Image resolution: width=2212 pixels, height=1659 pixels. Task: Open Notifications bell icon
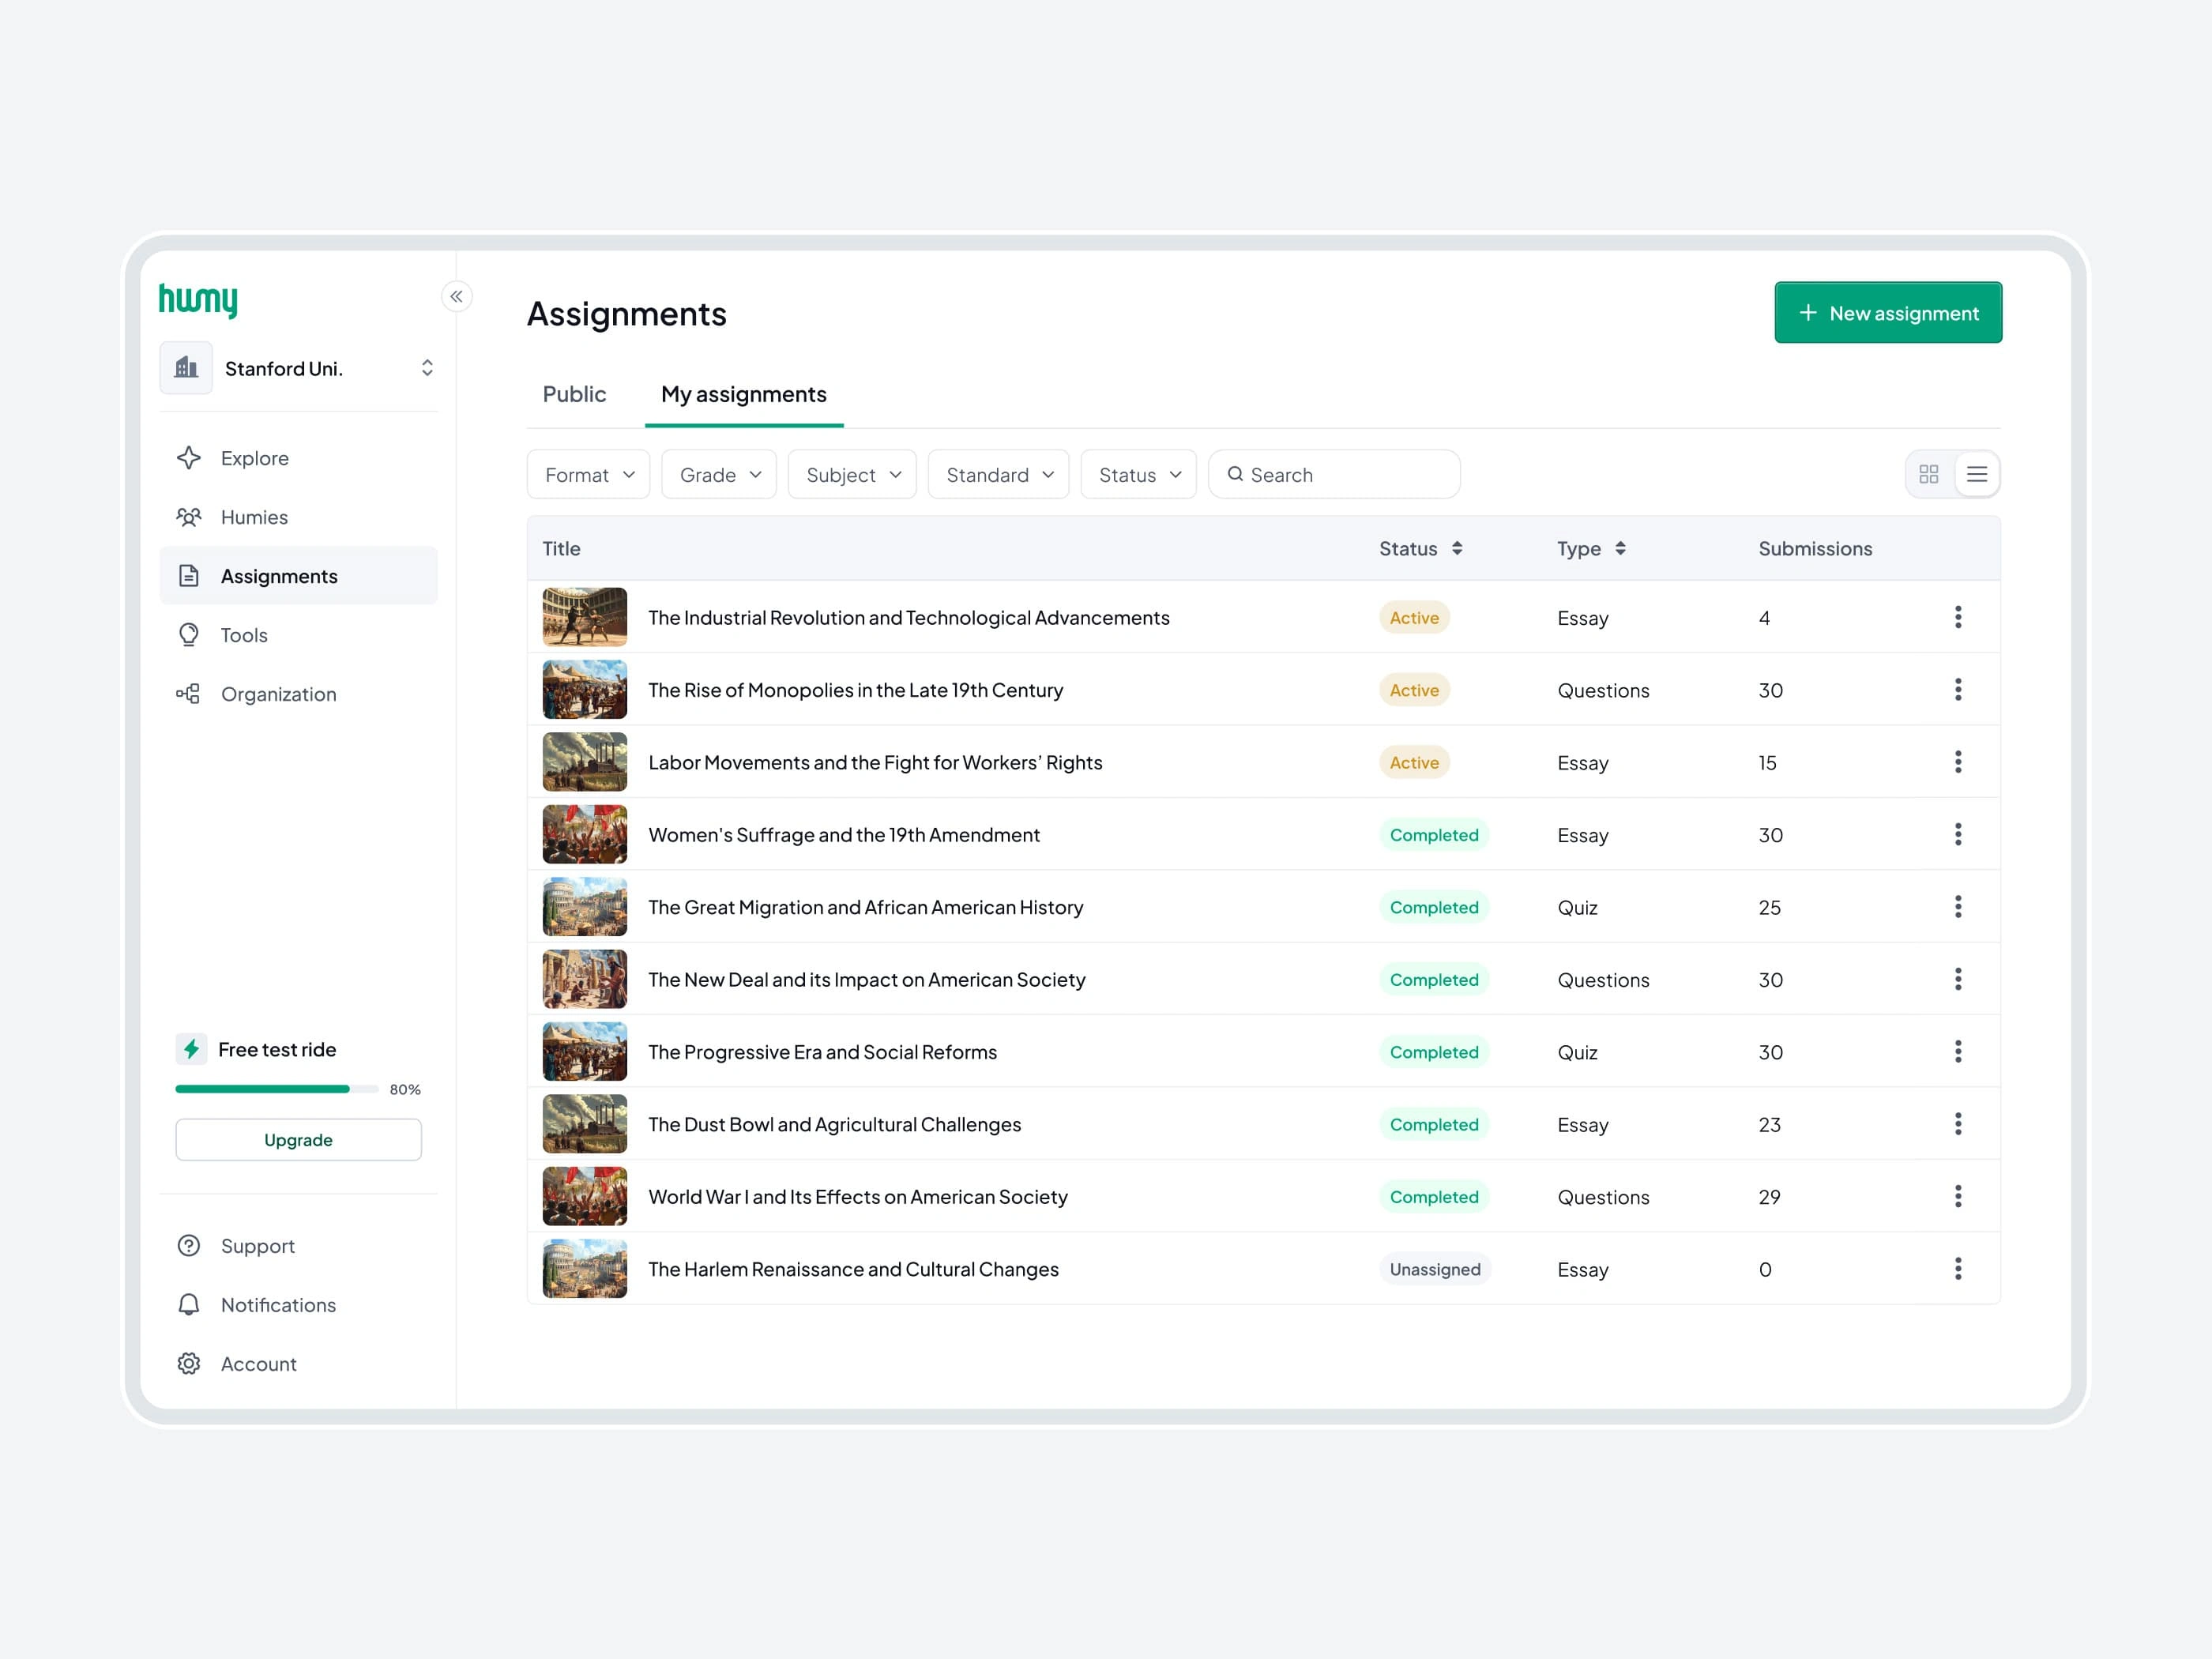pyautogui.click(x=189, y=1305)
